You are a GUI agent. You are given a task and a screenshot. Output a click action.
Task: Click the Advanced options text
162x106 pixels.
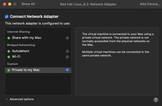(22, 99)
